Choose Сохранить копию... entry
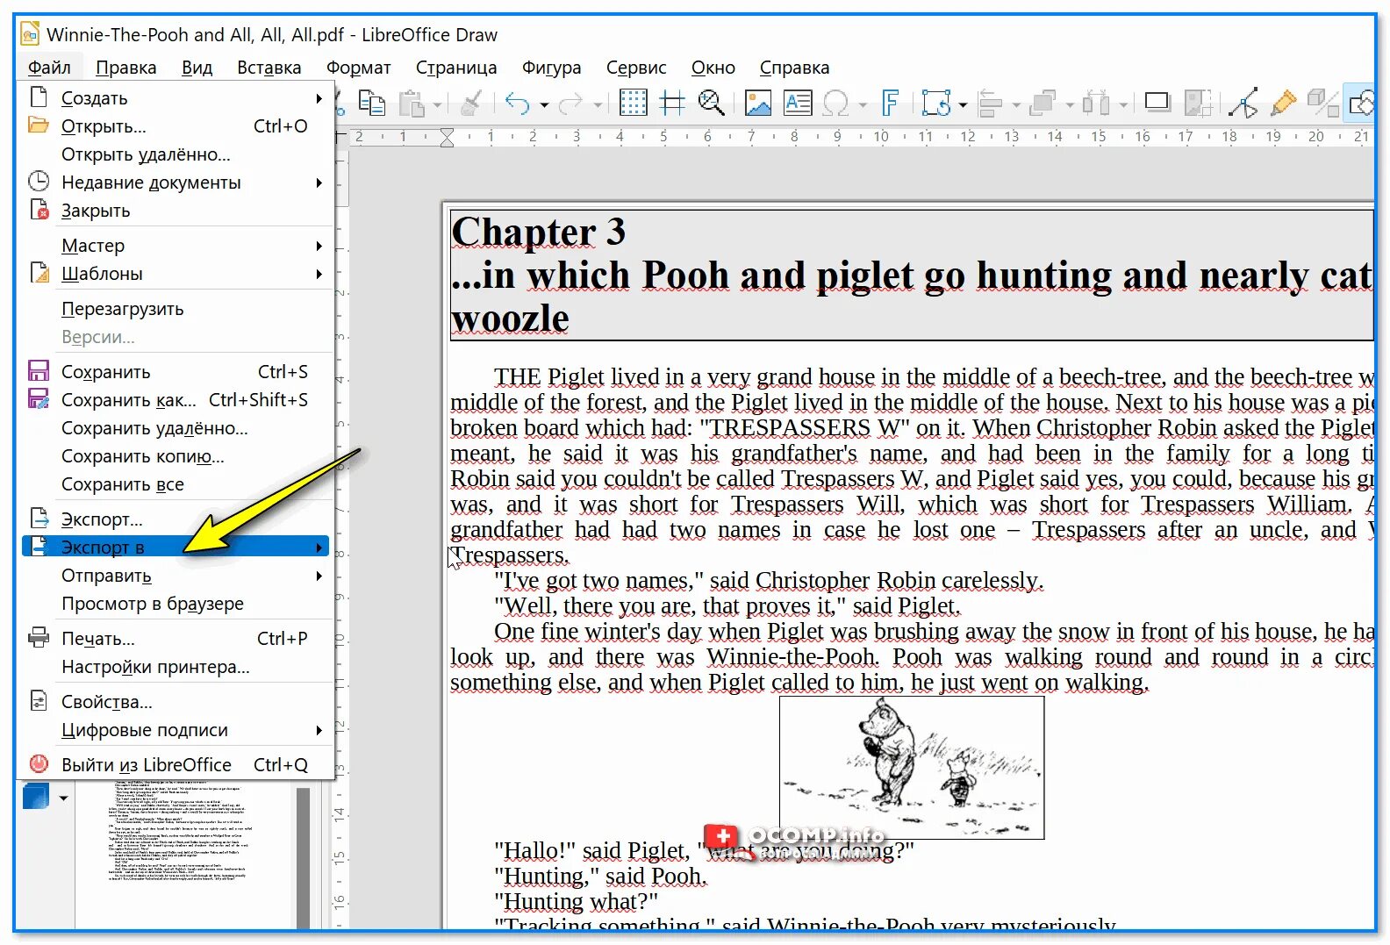Image resolution: width=1390 pixels, height=945 pixels. coord(176,456)
